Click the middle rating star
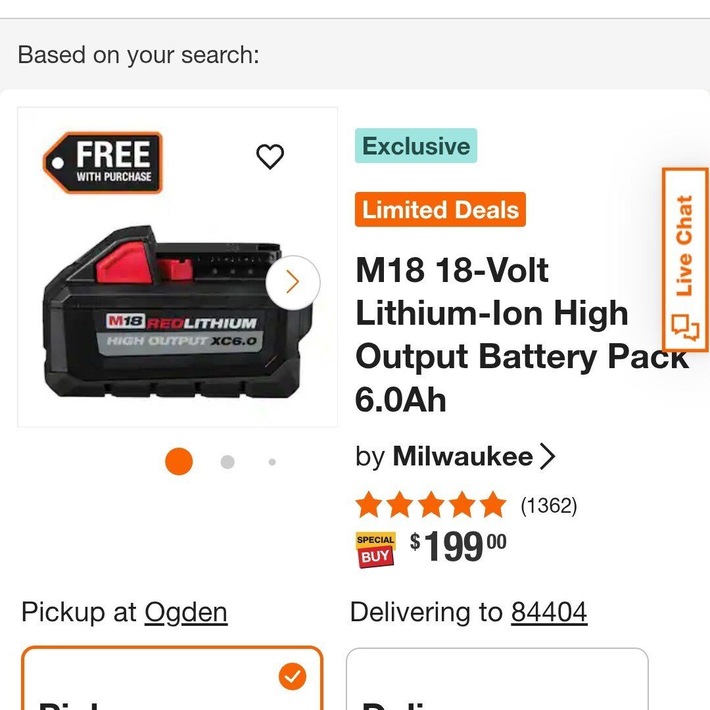Screen dimensions: 710x710 431,505
